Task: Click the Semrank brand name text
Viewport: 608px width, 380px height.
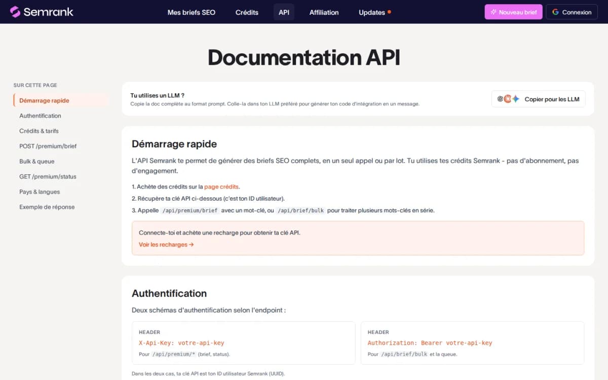Action: (x=48, y=12)
